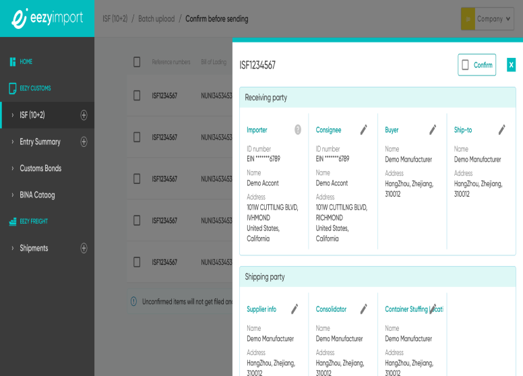Image resolution: width=523 pixels, height=376 pixels.
Task: Click the yellow company avatar icon
Action: [x=468, y=19]
